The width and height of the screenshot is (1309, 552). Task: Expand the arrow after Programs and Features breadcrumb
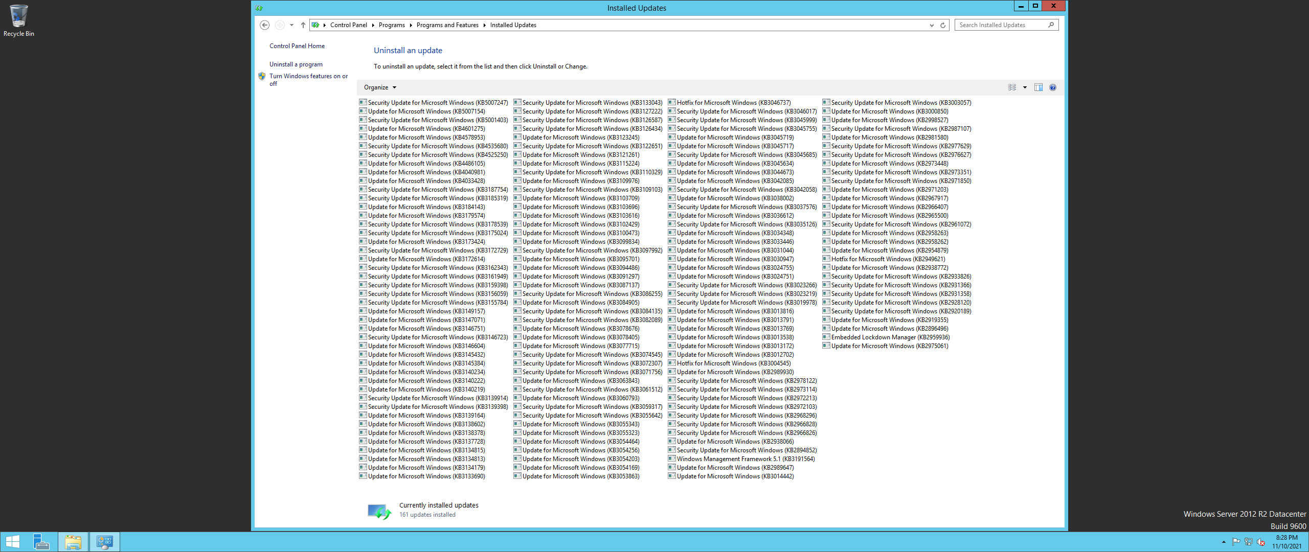[484, 25]
